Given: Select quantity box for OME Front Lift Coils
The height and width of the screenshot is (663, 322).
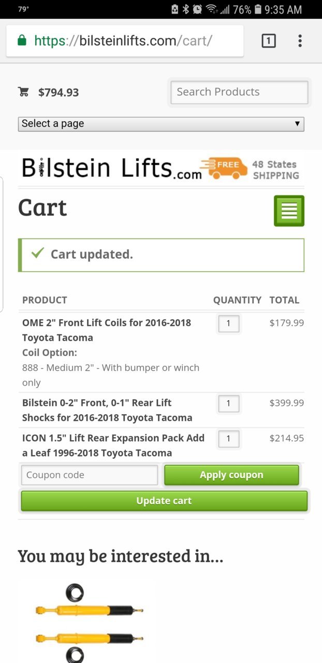Looking at the screenshot, I should (x=228, y=324).
